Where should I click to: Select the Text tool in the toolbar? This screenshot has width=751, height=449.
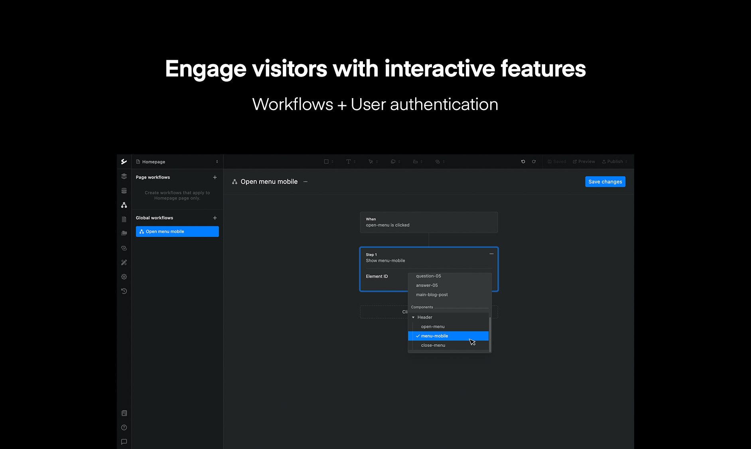[x=349, y=161]
